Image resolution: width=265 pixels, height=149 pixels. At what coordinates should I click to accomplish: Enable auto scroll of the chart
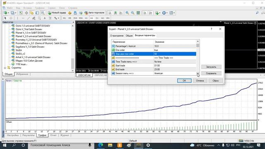(x=145, y=13)
